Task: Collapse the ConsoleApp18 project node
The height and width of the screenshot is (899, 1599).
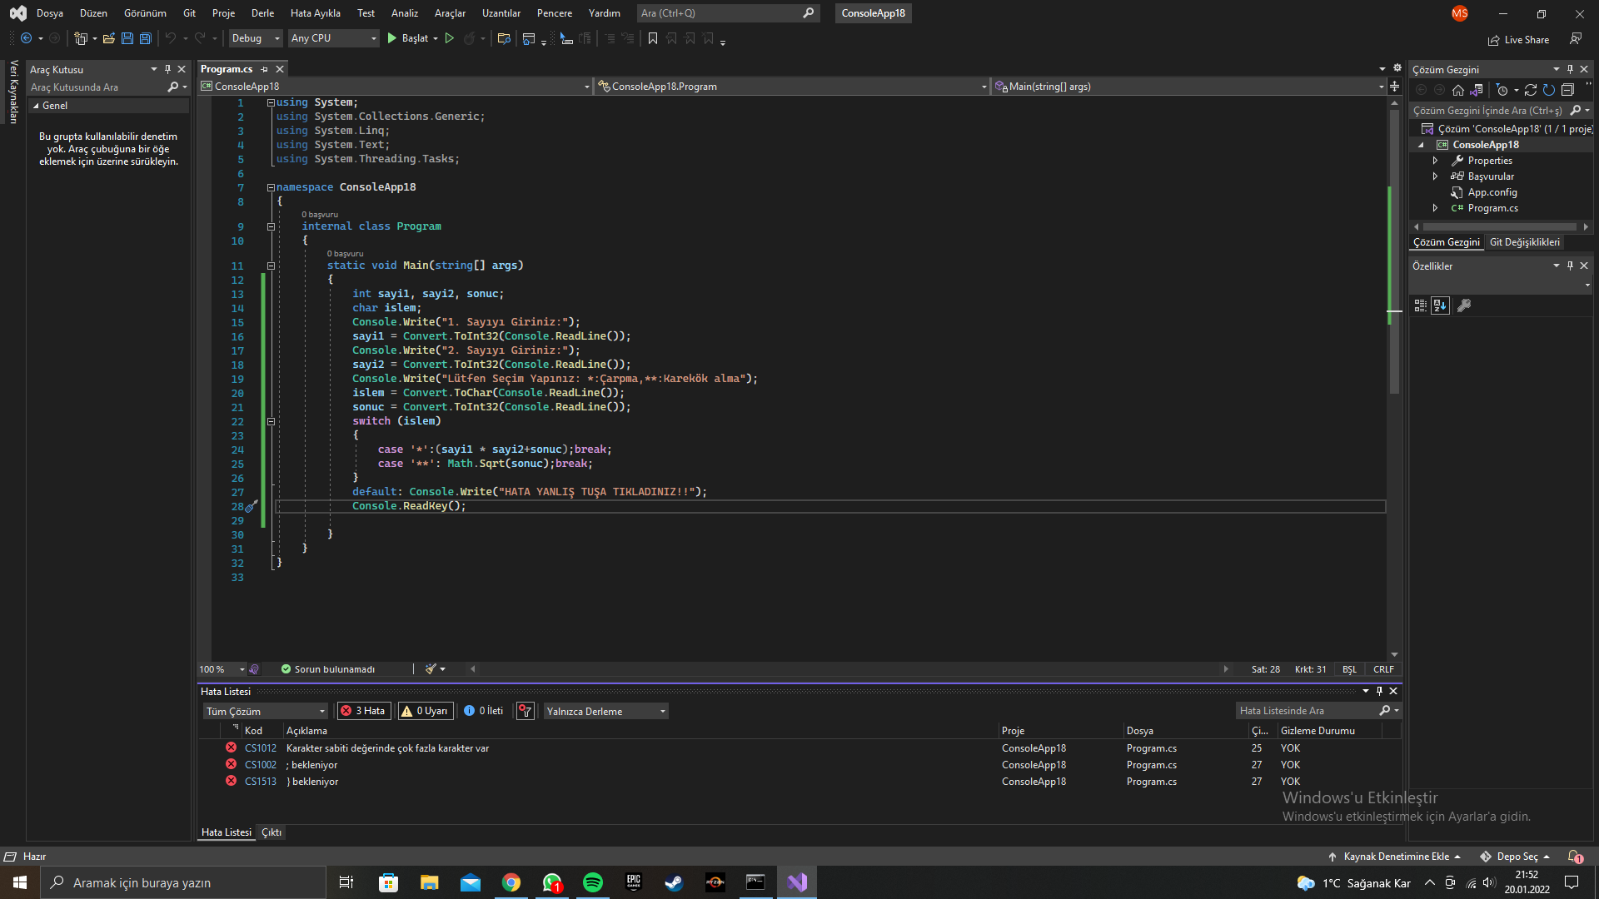Action: (x=1422, y=145)
